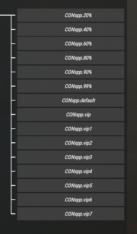Pick the CONxpp.vip4 row
Screen dimensions: 137x234
(x=71, y=171)
